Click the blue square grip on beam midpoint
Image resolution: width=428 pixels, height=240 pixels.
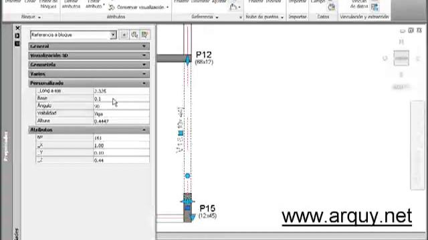[181, 133]
